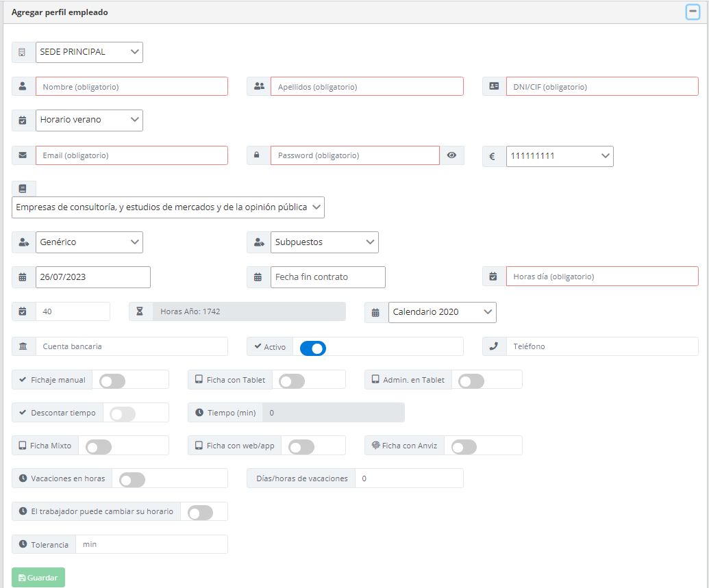Screen dimensions: 709x588
Task: Enable the Fichaje manual switch
Action: click(112, 381)
